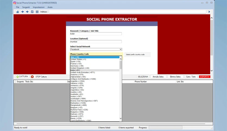Click the page scroll up arrow

[212, 18]
